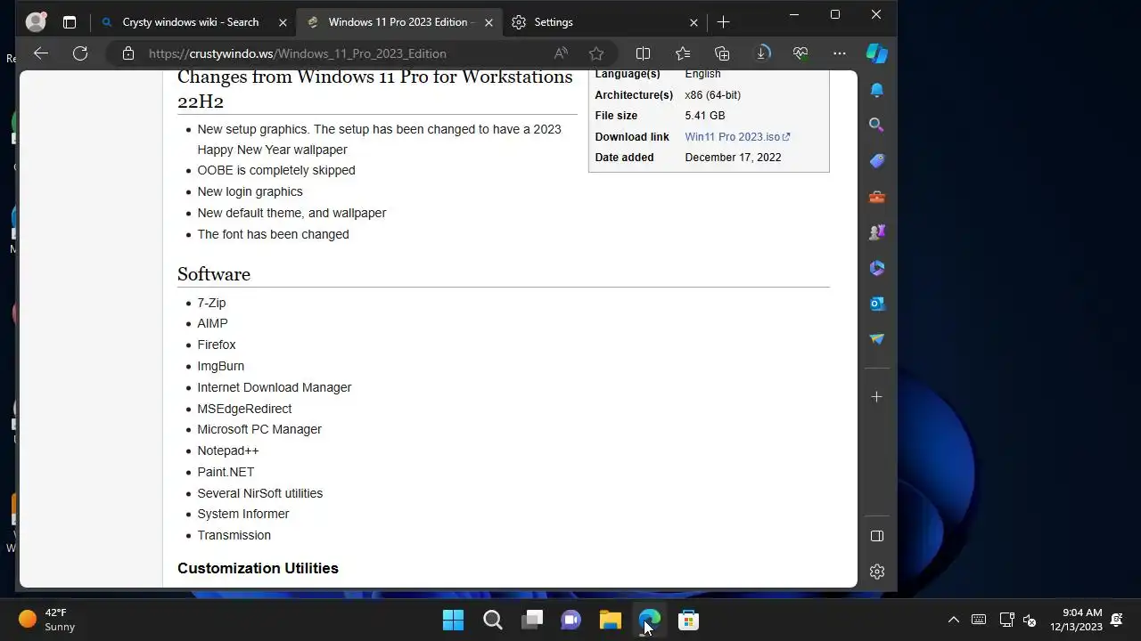Viewport: 1141px width, 641px height.
Task: Click System Informer entry
Action: click(243, 514)
